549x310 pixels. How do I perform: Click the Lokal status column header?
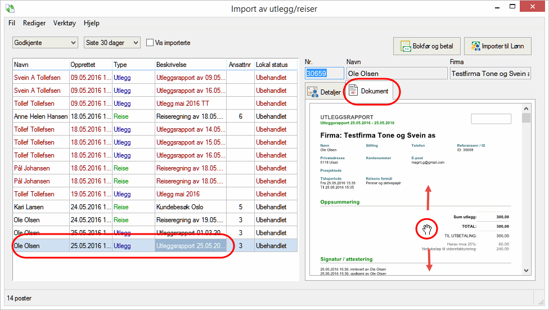coord(276,65)
